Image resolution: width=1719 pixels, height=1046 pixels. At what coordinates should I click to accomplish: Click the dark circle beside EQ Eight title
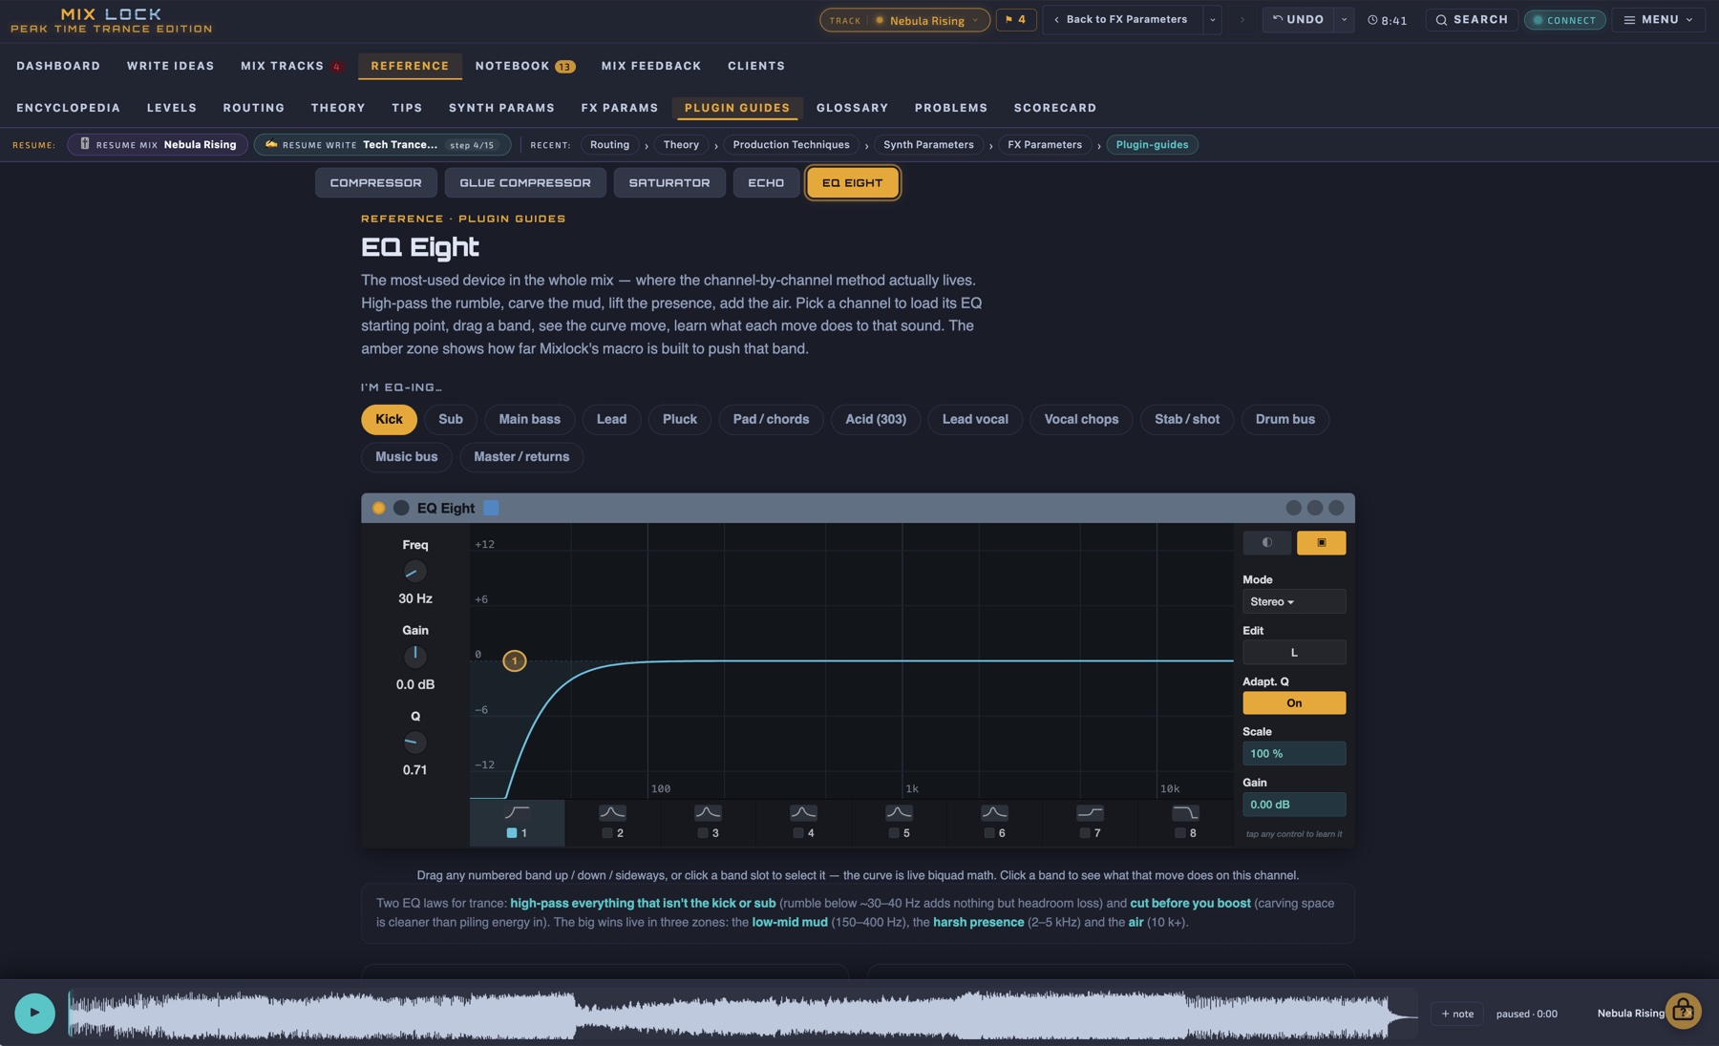point(401,508)
